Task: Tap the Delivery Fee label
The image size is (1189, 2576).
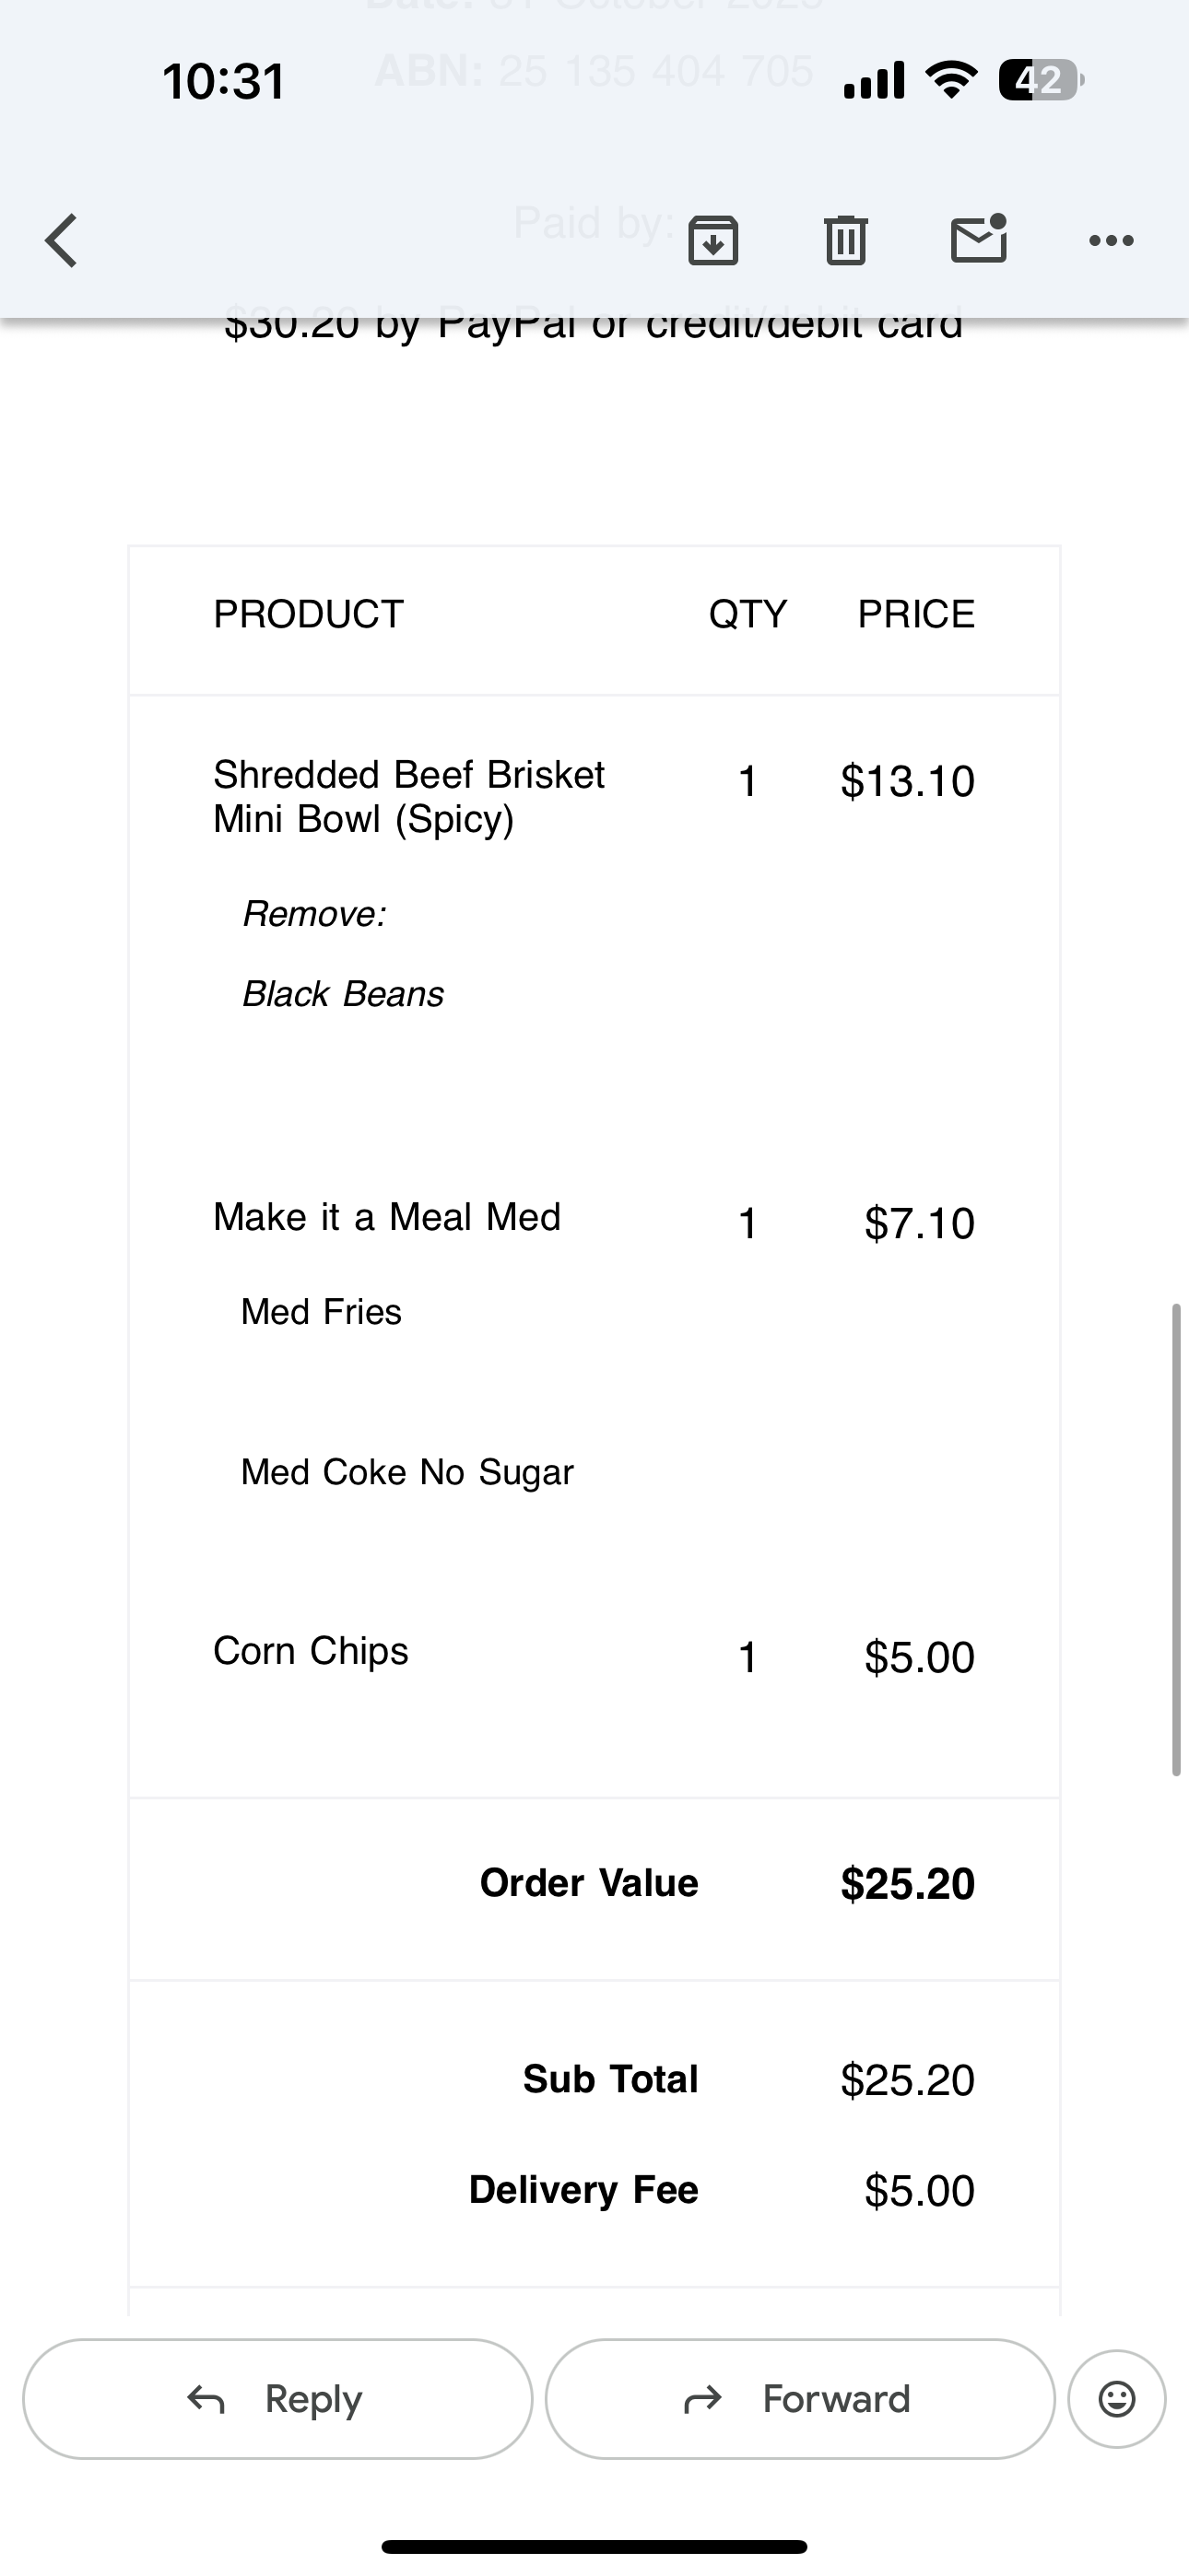Action: tap(583, 2189)
